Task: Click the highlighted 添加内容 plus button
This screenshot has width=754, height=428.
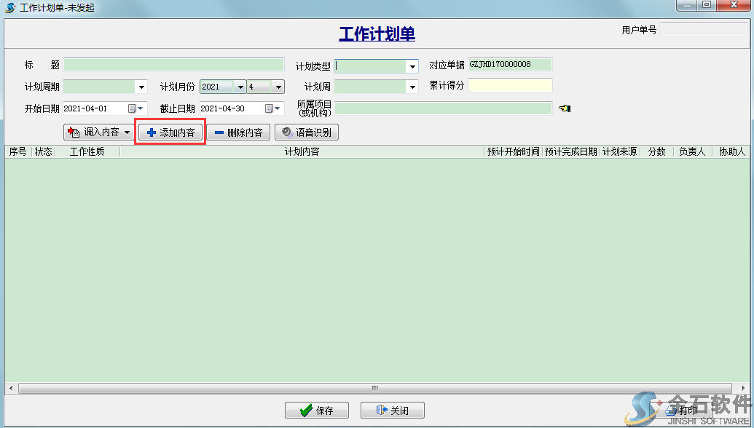Action: coord(170,132)
